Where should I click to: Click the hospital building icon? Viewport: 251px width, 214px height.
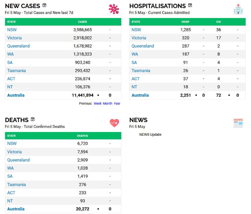pos(238,9)
